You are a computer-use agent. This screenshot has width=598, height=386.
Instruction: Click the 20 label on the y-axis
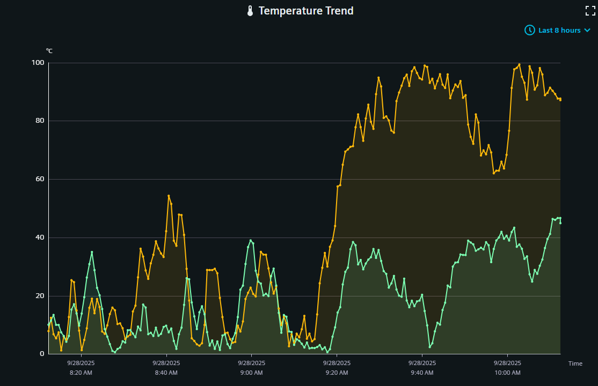tap(39, 296)
